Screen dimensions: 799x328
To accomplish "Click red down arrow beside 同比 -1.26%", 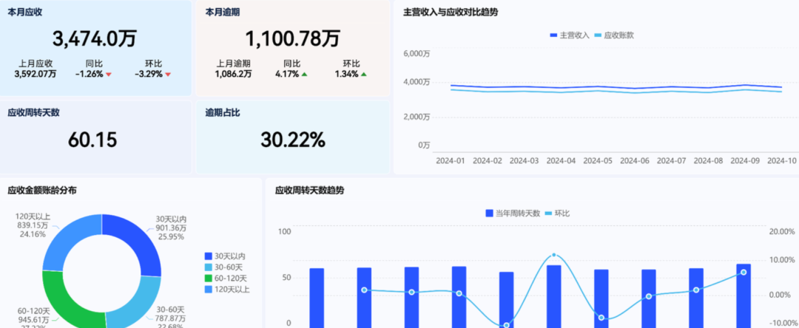I will 109,75.
